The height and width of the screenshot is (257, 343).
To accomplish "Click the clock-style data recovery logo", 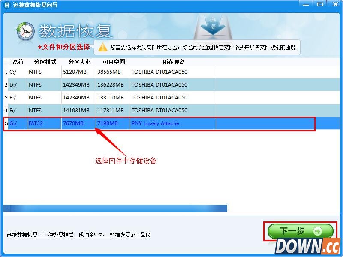I will pos(25,31).
